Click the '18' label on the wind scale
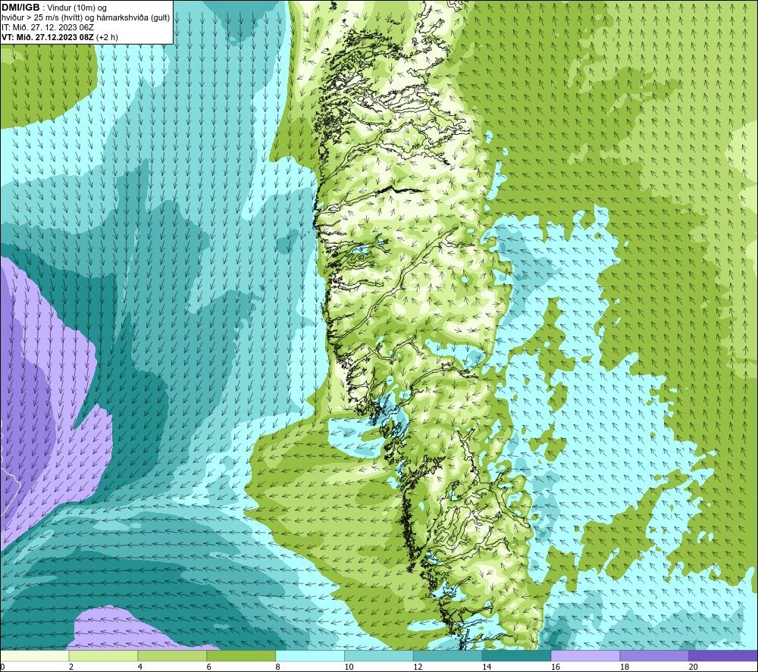This screenshot has width=758, height=672. point(624,667)
